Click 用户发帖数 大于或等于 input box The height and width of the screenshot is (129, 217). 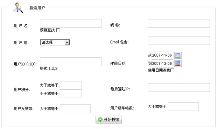tap(75, 109)
